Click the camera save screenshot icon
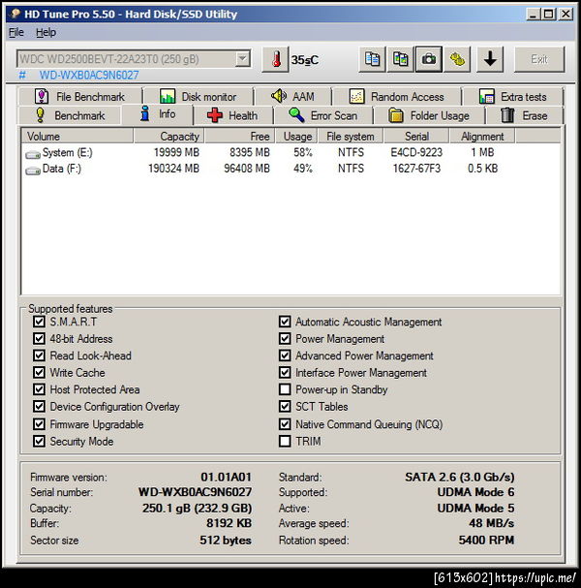Image resolution: width=581 pixels, height=588 pixels. coord(429,59)
